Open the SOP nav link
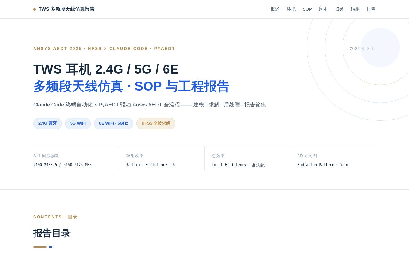The height and width of the screenshot is (255, 409). pyautogui.click(x=307, y=9)
